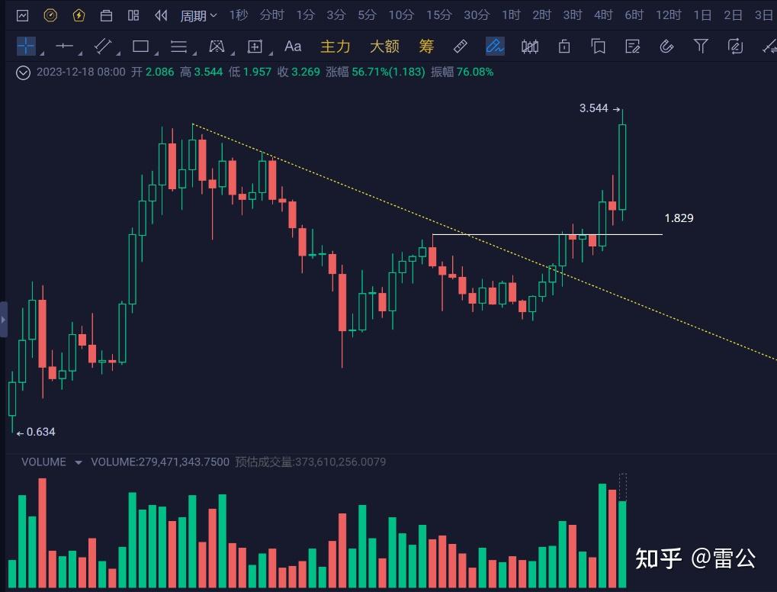
Task: Expand horizontal line tool options arrow
Action: pos(81,53)
